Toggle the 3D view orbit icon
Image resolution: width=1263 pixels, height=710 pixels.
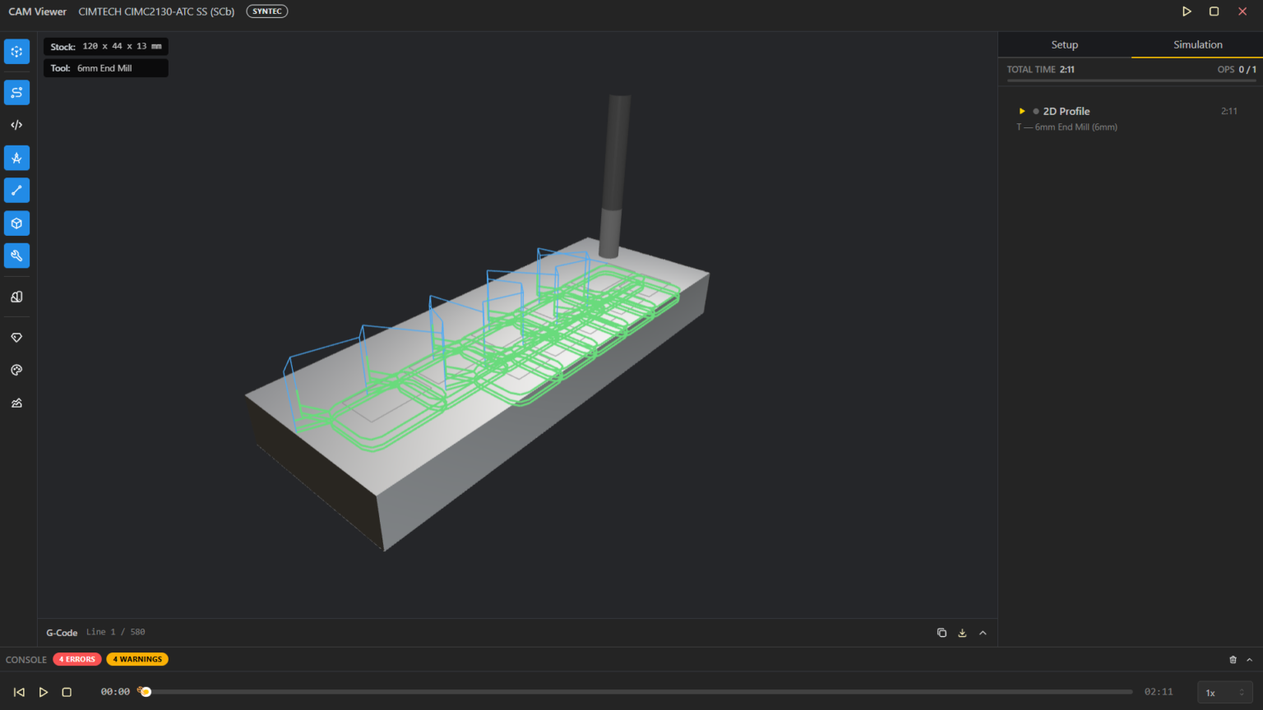[x=16, y=51]
